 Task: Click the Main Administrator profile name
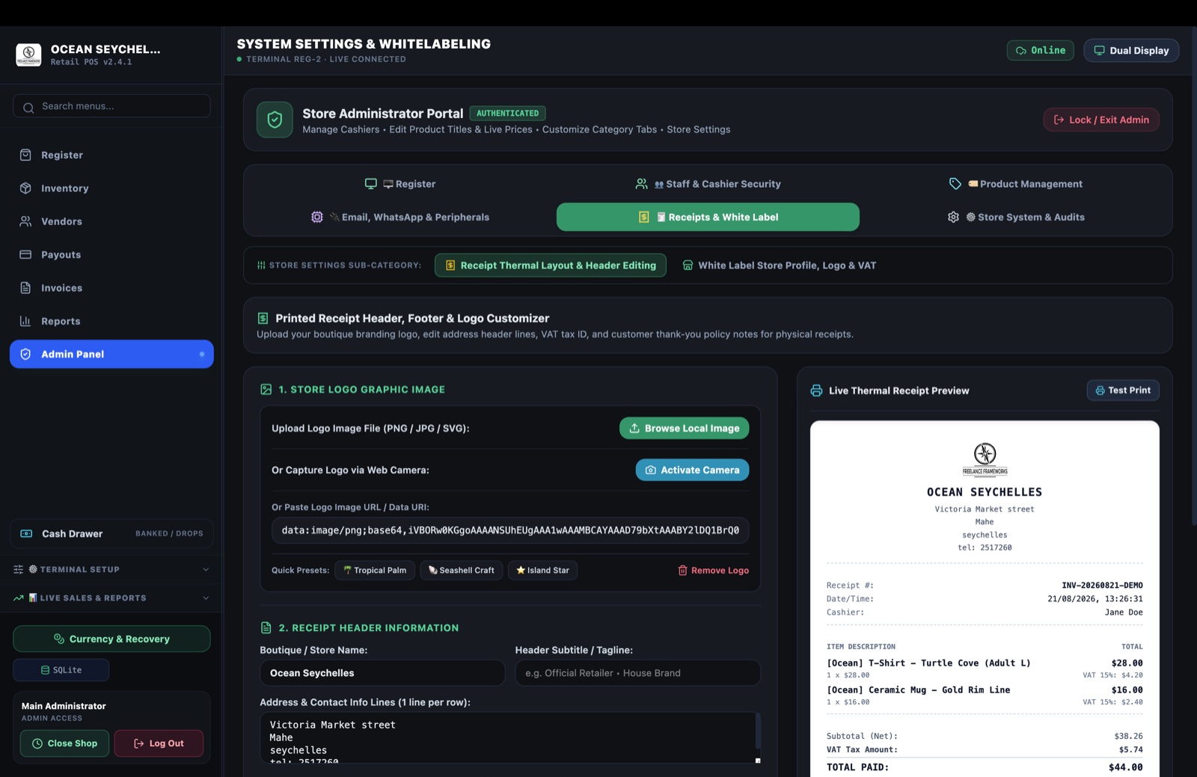click(x=64, y=706)
